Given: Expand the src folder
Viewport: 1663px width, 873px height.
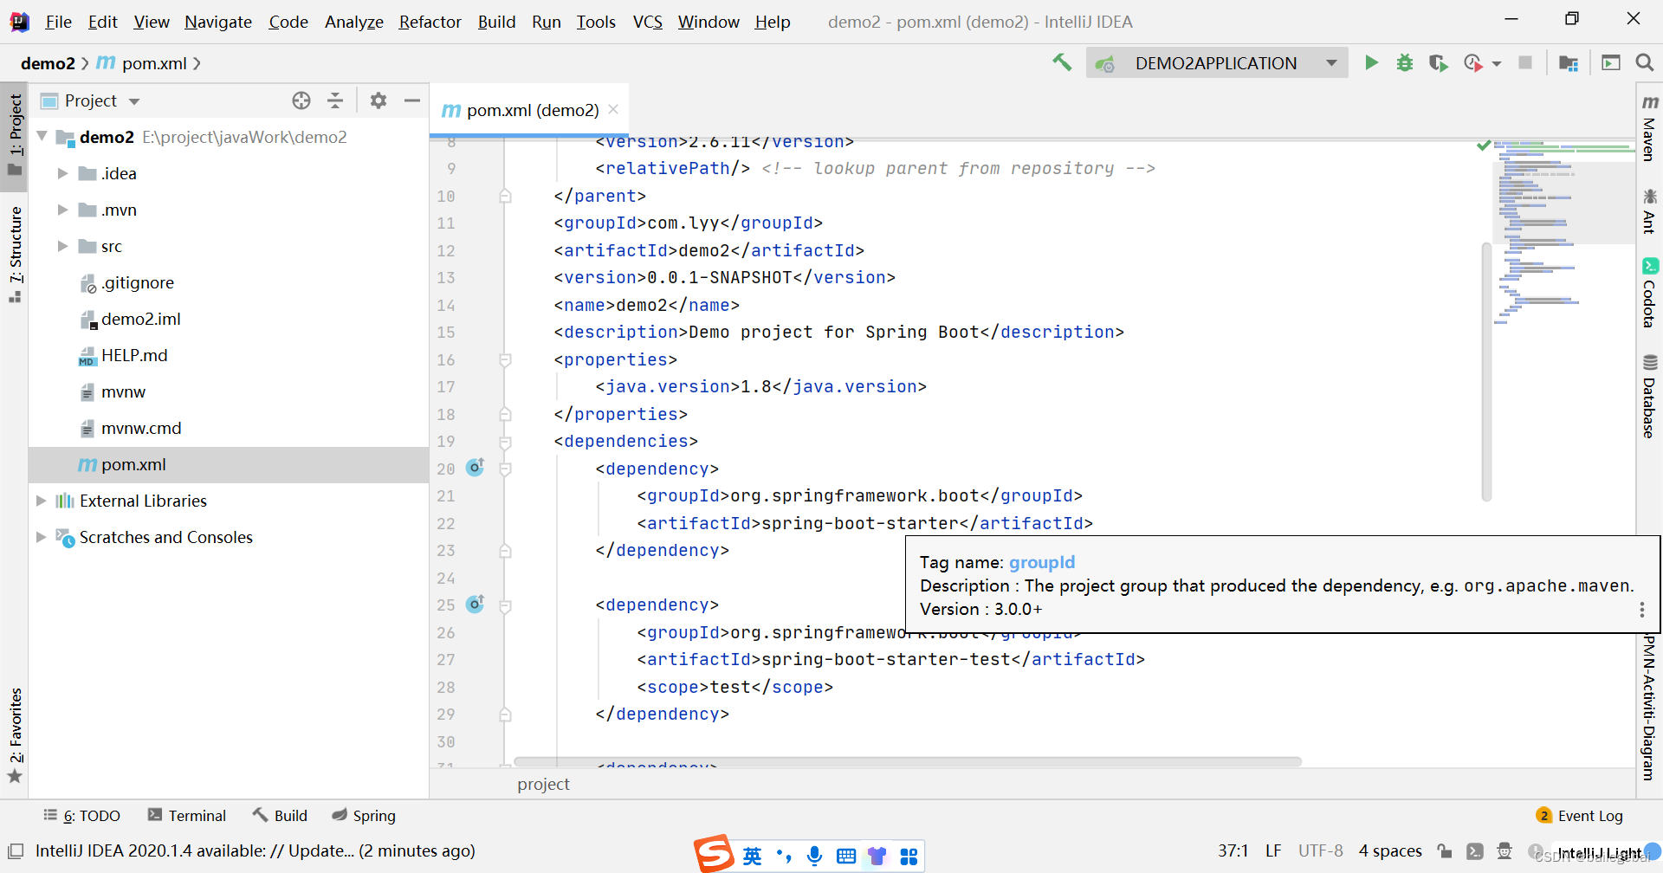Looking at the screenshot, I should pos(62,246).
